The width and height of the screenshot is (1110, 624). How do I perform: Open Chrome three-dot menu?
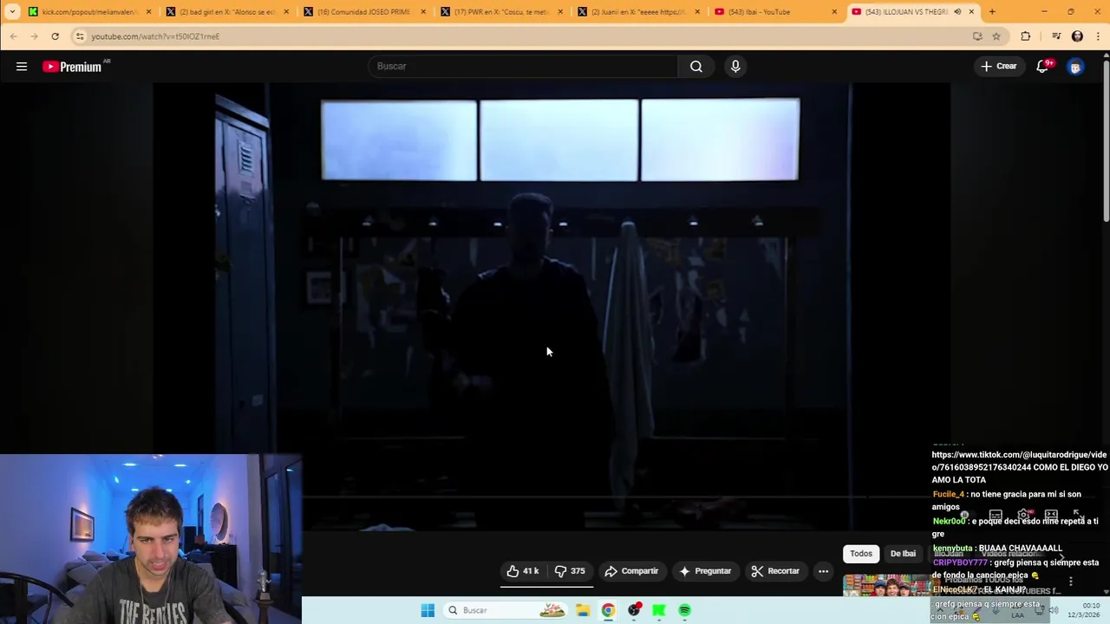1099,36
